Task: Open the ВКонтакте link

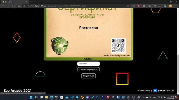Action: coord(163,90)
